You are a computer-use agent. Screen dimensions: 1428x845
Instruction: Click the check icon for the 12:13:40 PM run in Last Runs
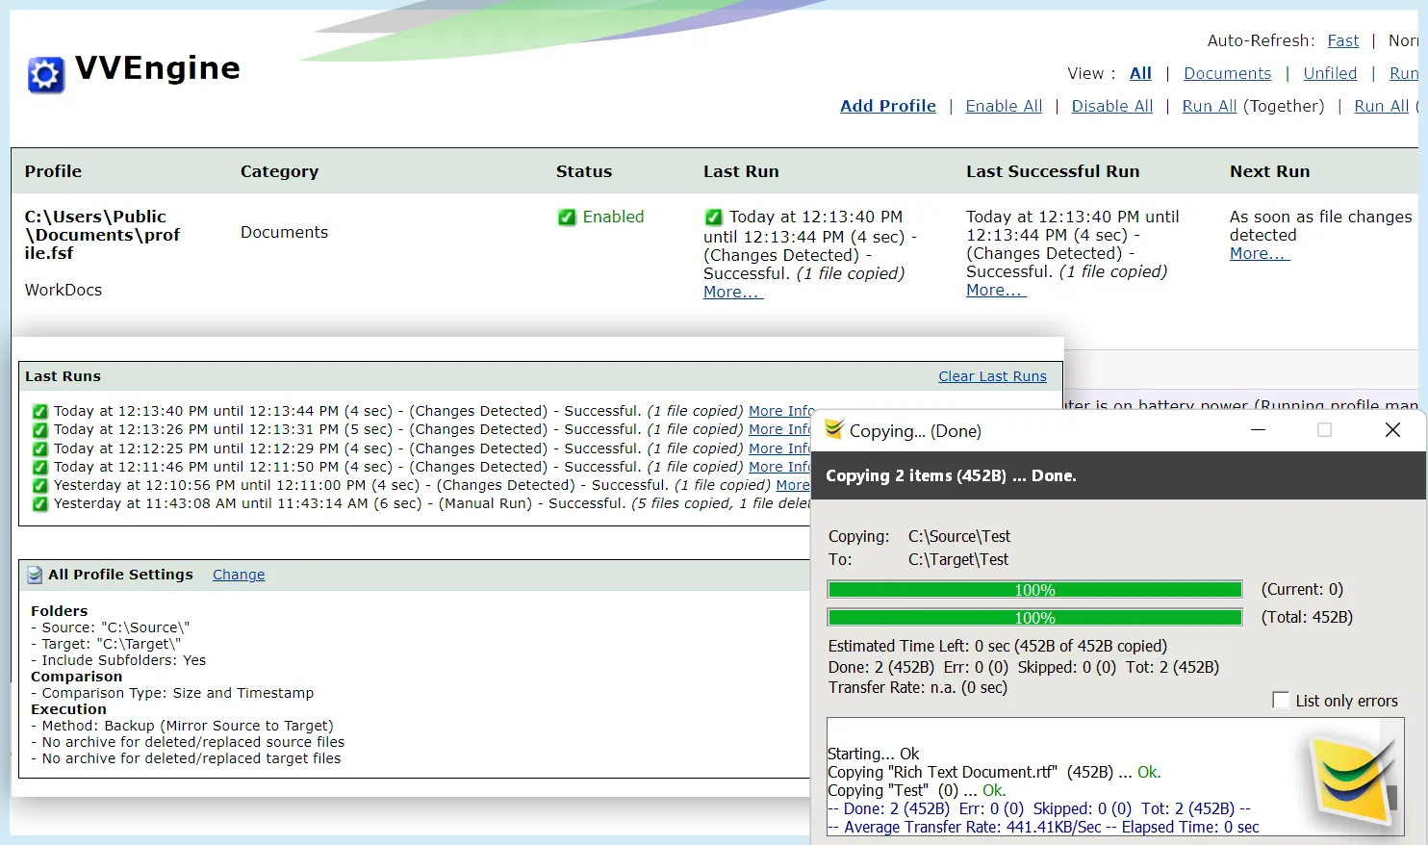[39, 412]
